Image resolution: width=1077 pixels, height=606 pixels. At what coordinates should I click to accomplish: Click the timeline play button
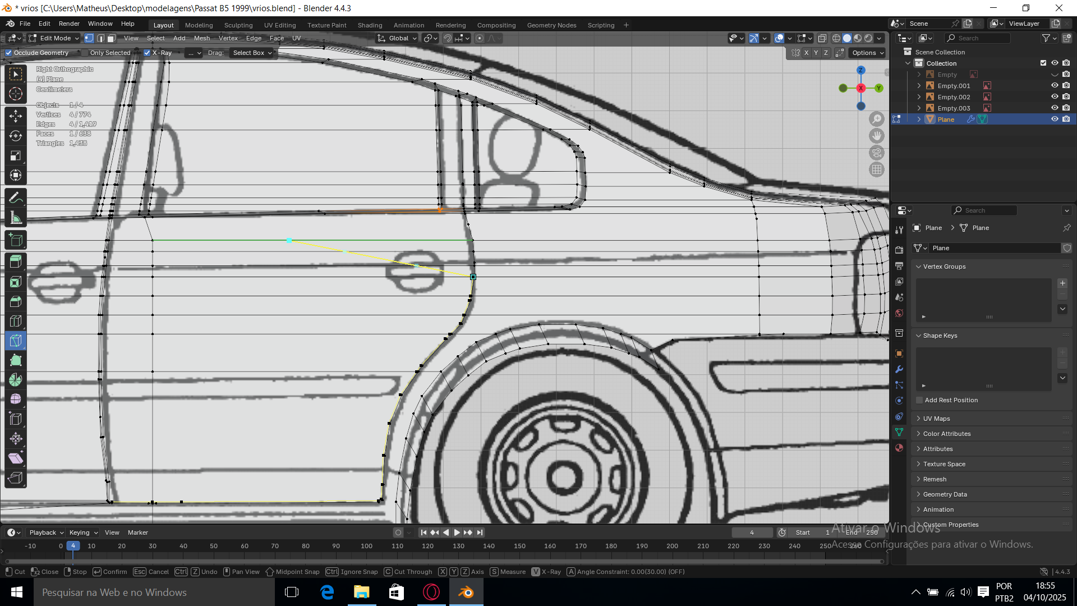tap(457, 532)
